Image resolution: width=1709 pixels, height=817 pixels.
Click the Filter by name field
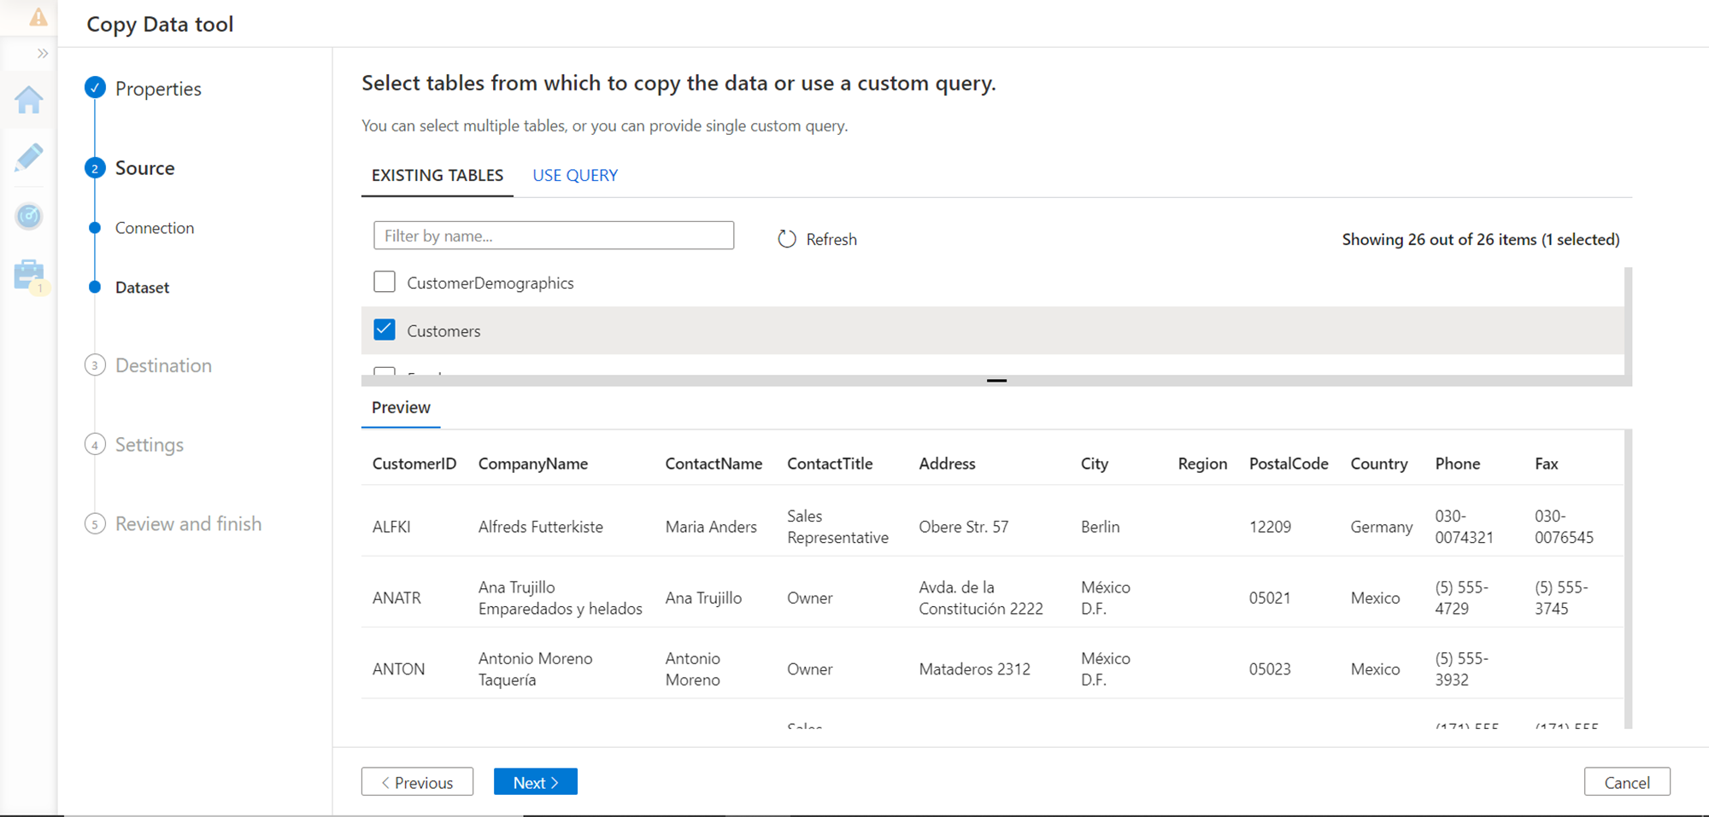pos(553,236)
